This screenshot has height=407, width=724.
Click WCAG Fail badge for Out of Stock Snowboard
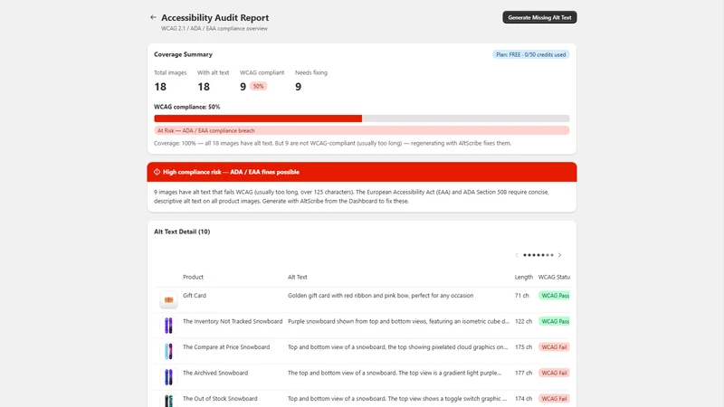(554, 399)
